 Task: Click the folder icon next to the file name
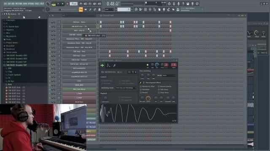click(x=130, y=72)
